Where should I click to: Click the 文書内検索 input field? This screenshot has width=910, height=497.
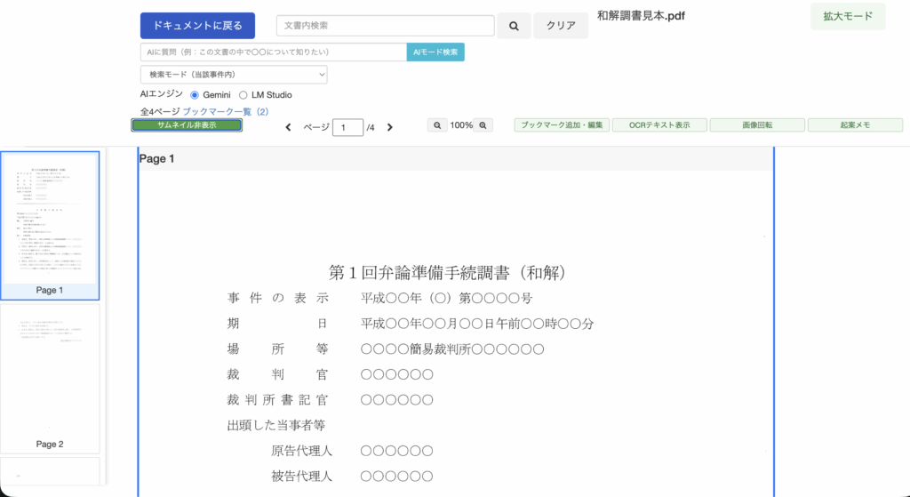(x=385, y=26)
